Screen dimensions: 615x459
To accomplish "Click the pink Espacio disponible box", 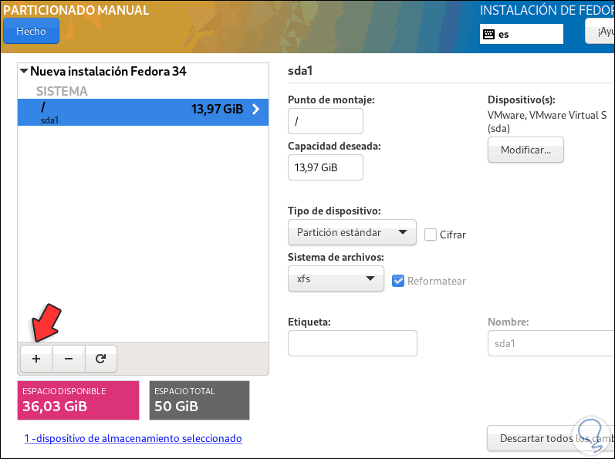I will click(x=78, y=400).
